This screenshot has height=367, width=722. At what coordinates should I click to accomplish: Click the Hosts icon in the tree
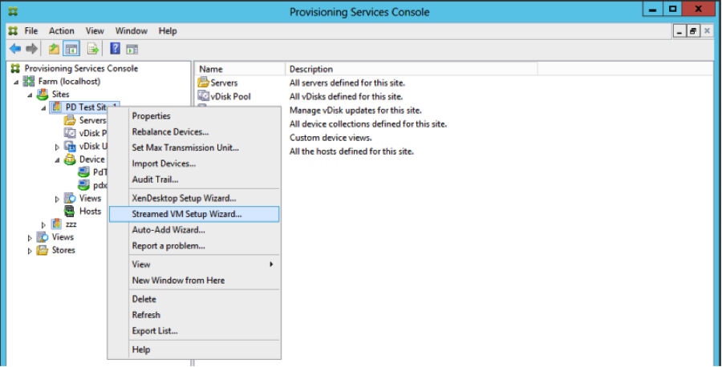[70, 212]
